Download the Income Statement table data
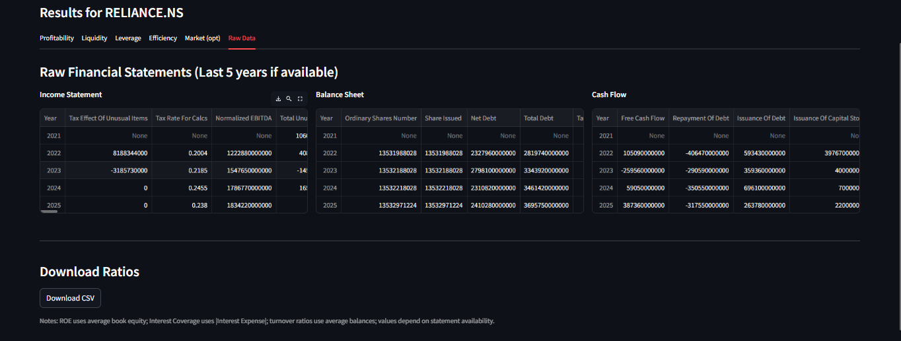Image resolution: width=901 pixels, height=341 pixels. tap(278, 98)
